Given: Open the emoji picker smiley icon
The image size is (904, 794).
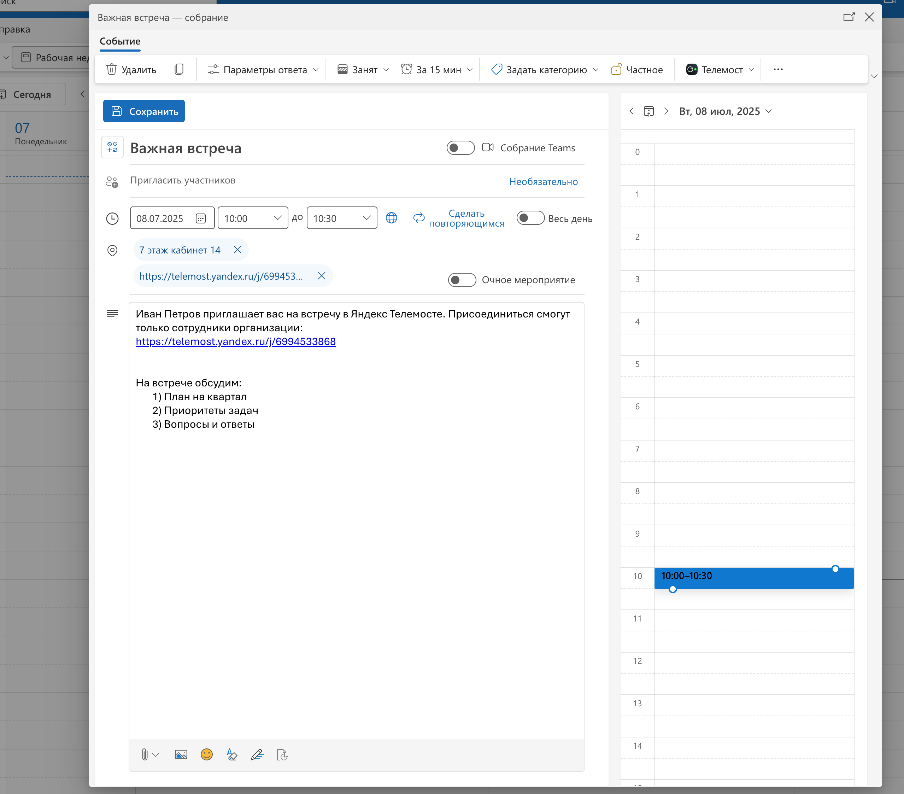Looking at the screenshot, I should pyautogui.click(x=206, y=755).
